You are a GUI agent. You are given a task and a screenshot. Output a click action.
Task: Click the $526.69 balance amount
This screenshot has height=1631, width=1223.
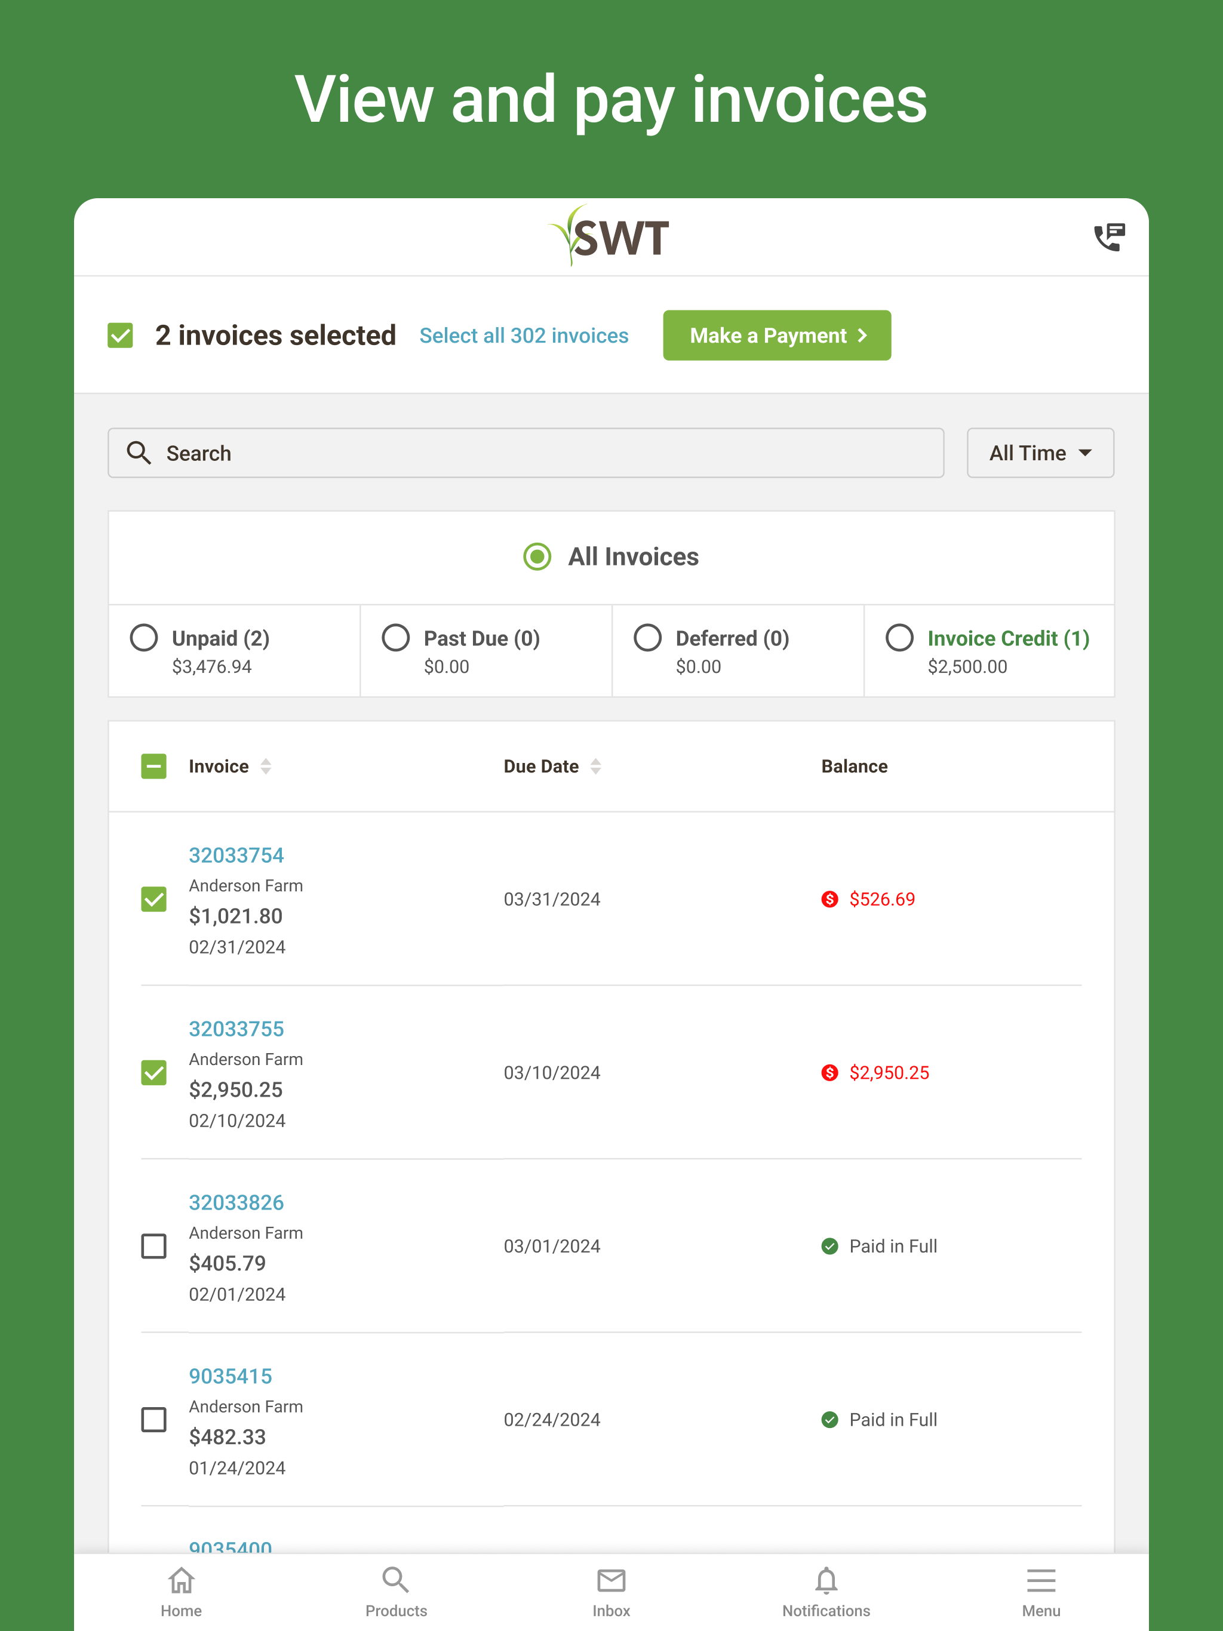[881, 899]
